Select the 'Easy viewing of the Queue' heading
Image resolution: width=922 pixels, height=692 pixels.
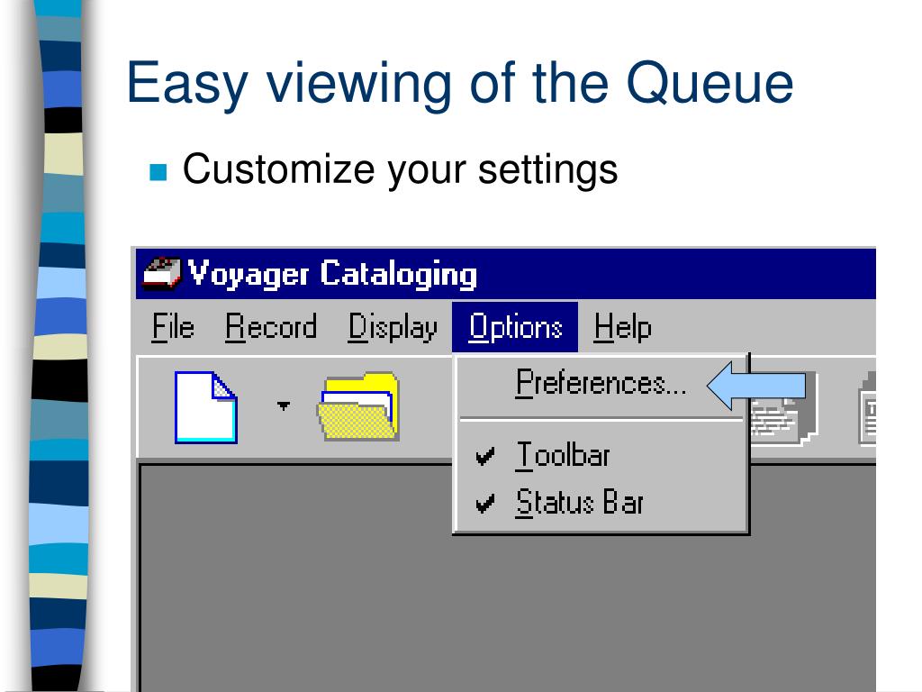coord(460,84)
